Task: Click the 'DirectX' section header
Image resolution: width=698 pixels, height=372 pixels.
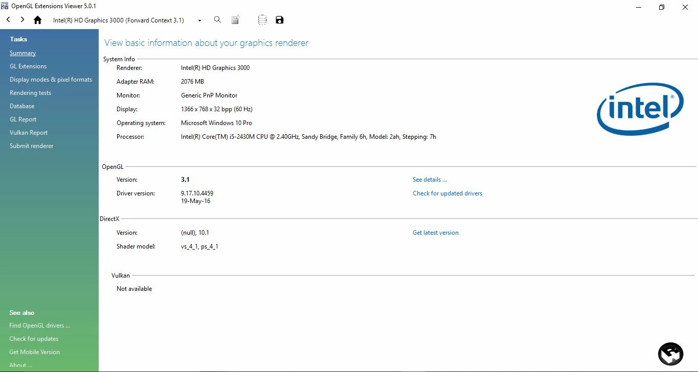Action: coord(109,219)
